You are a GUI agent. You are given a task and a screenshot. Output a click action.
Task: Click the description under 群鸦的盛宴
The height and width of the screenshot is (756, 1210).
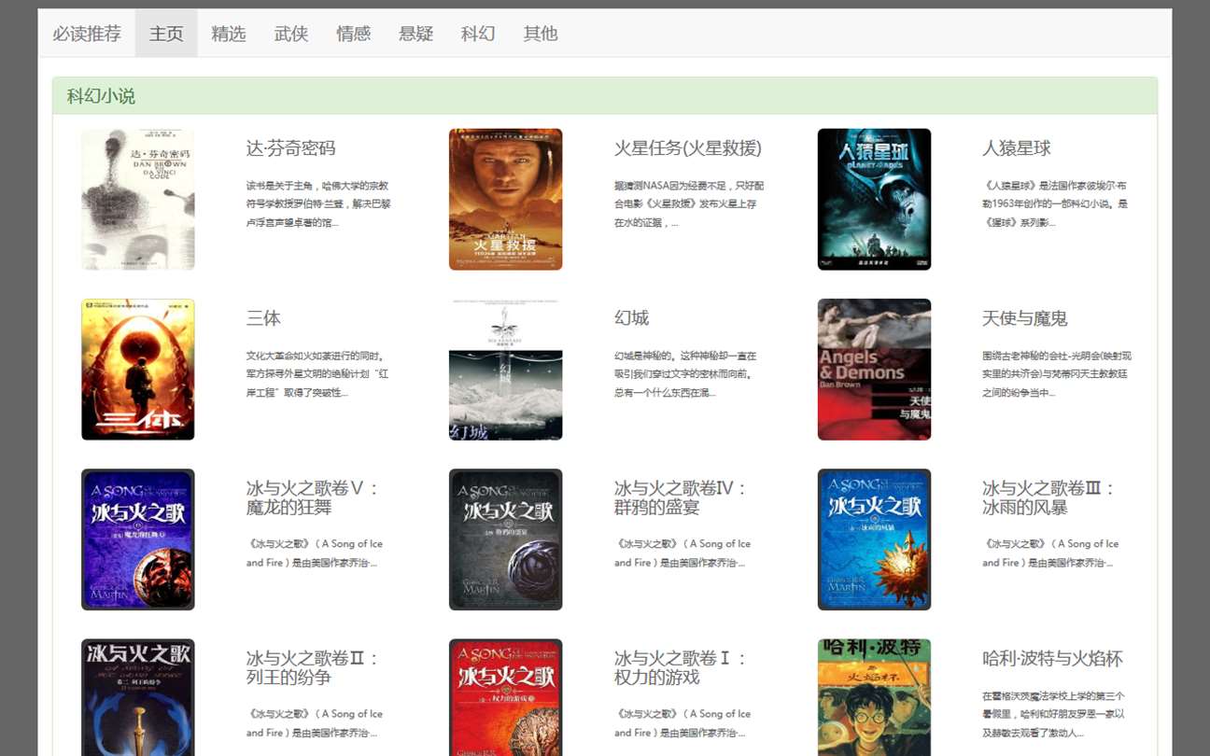(x=682, y=553)
